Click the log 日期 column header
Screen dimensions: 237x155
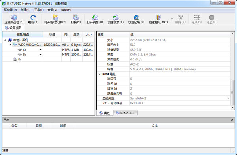39,125
